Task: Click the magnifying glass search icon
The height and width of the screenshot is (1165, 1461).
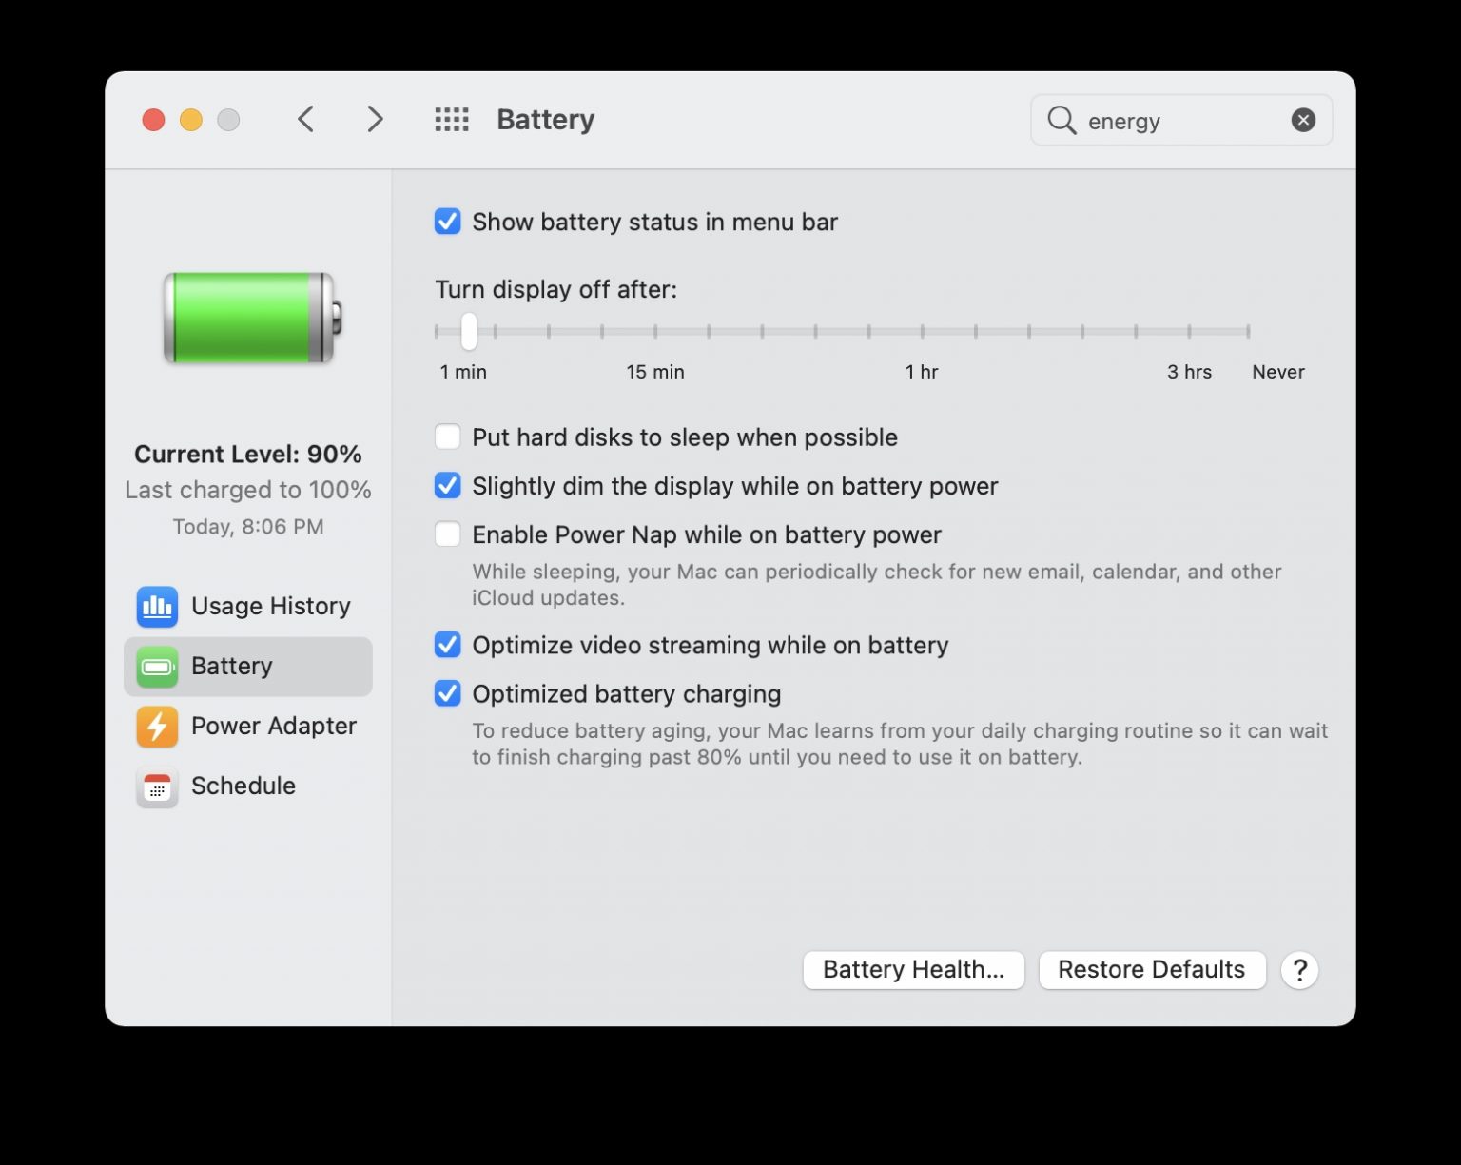Action: [1062, 121]
